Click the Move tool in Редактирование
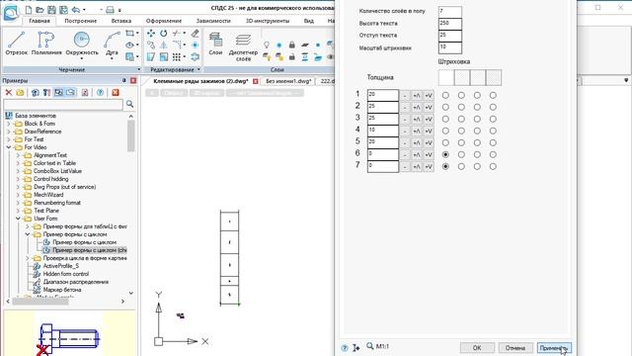This screenshot has height=356, width=632. coord(151,34)
